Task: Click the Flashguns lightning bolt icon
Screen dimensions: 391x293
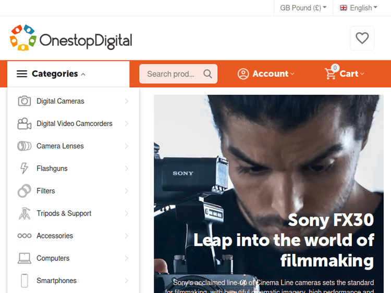Action: pos(25,169)
